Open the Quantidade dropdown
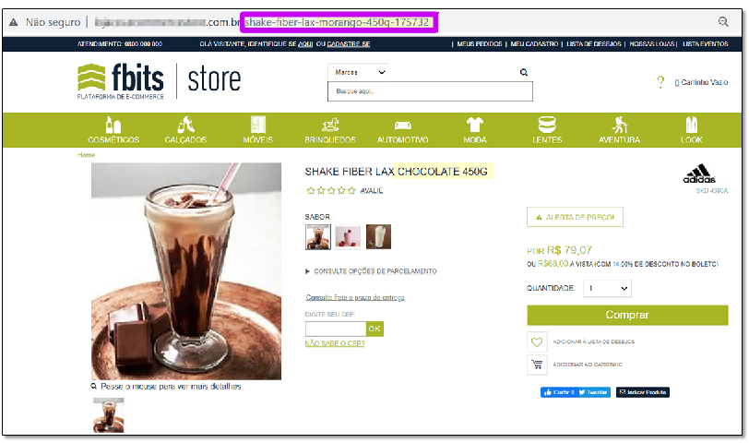The height and width of the screenshot is (443, 749). (607, 288)
